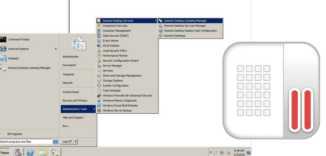
Task: Open Control Panel
Action: click(x=70, y=92)
